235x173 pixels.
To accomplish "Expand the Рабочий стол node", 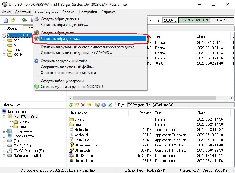I will (4, 136).
